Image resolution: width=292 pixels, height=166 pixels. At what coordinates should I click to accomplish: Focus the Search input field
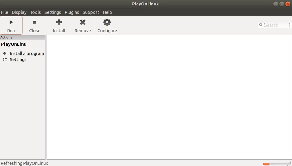click(x=277, y=25)
